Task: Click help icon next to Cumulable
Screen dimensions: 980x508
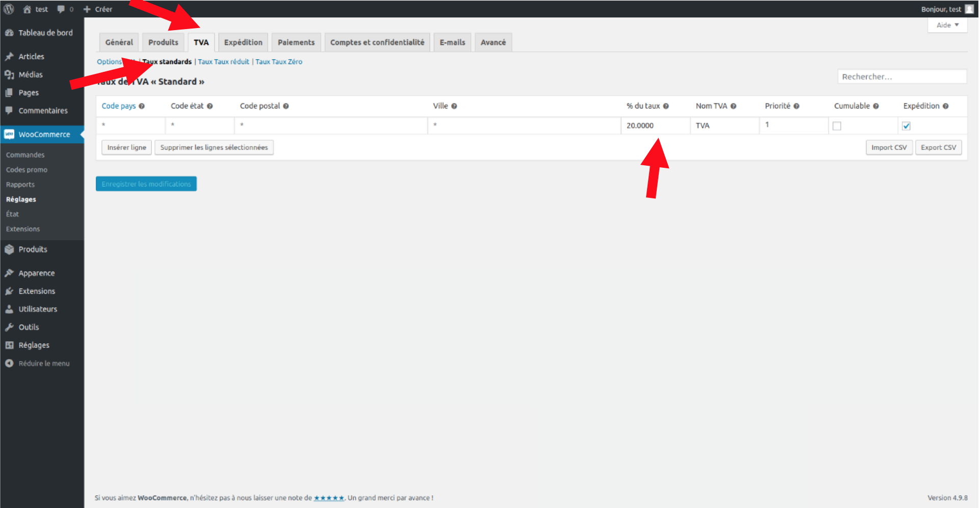Action: tap(876, 106)
